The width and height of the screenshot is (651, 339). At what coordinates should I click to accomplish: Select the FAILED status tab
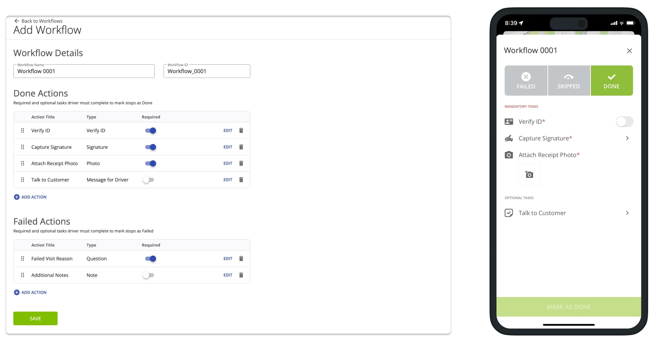pos(526,80)
